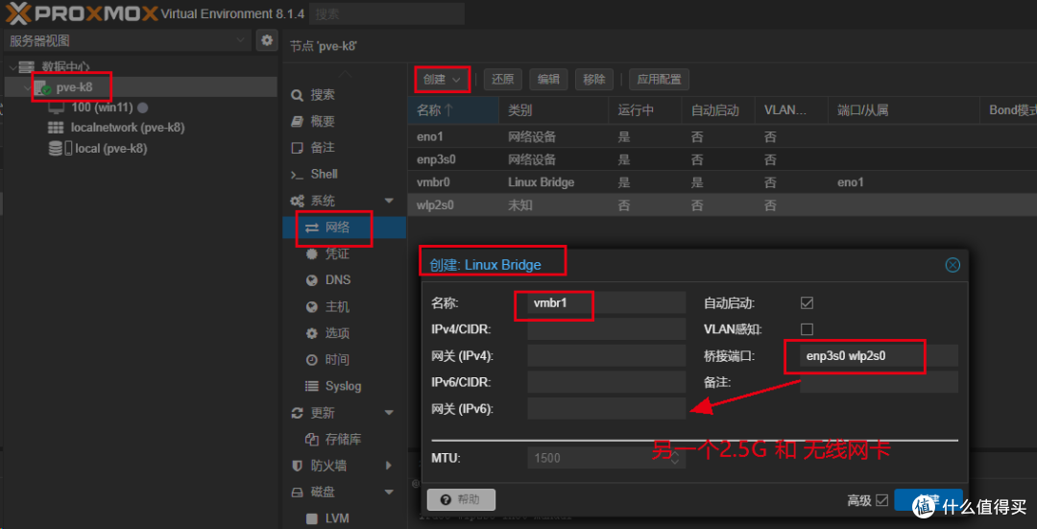Collapse the 系统 section arrow
Screen dimensions: 1037x529
tap(389, 201)
